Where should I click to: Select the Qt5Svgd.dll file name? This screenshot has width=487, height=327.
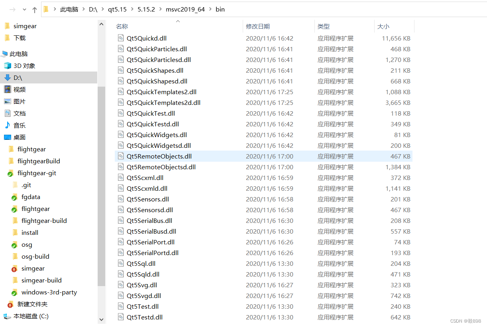[x=144, y=296]
